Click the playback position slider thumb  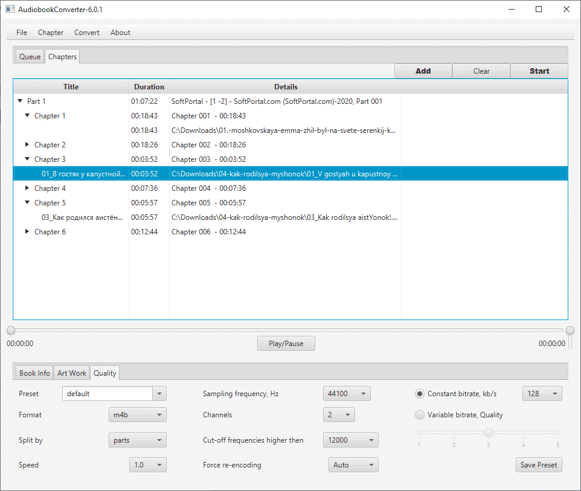[x=11, y=330]
